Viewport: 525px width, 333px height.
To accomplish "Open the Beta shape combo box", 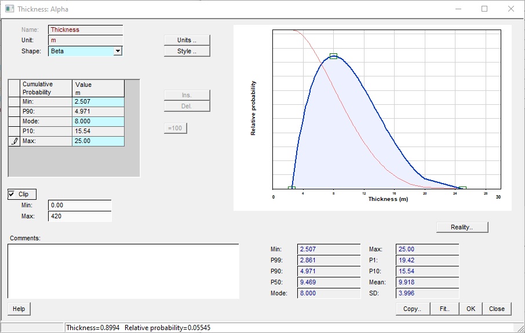I will [81, 51].
